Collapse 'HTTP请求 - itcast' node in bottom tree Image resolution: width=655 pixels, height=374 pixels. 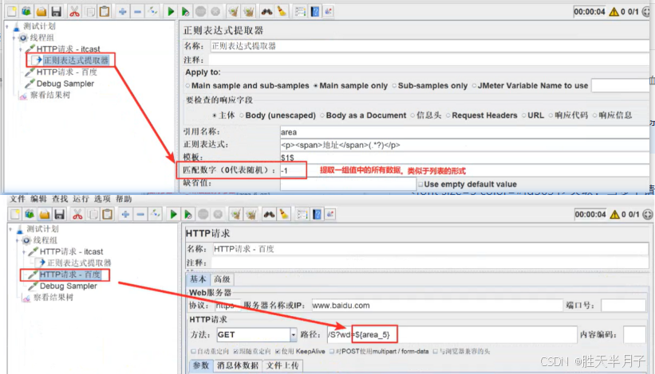pos(24,252)
